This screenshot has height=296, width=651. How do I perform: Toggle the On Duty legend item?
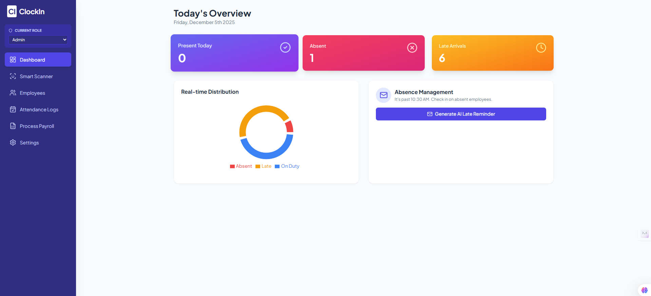click(x=287, y=166)
